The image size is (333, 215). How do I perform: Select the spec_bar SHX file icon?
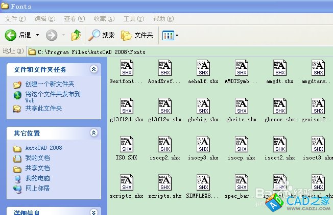click(242, 182)
